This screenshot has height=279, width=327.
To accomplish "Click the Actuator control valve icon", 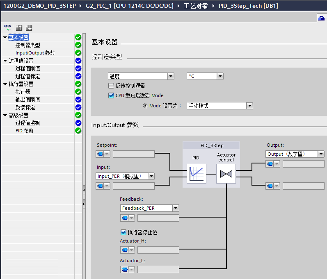I will (226, 174).
